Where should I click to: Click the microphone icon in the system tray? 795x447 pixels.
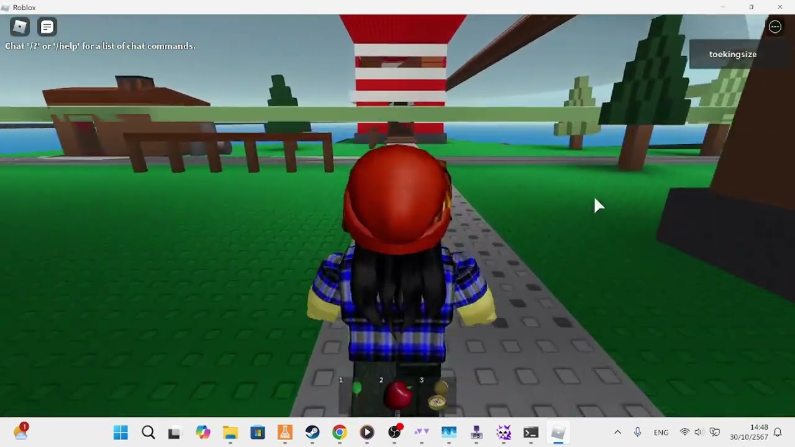tap(637, 433)
